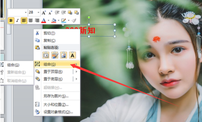Apply red font color A button
The width and height of the screenshot is (202, 122).
[x=44, y=20]
